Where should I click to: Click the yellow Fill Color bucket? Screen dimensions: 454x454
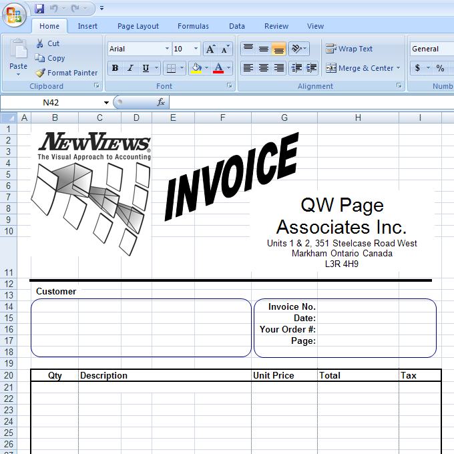196,68
